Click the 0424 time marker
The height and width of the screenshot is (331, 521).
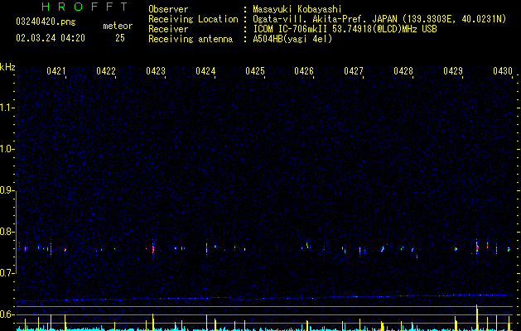pos(205,71)
